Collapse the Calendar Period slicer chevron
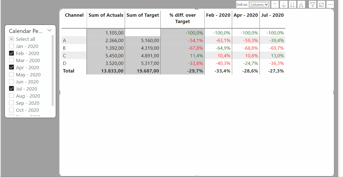 coord(50,30)
